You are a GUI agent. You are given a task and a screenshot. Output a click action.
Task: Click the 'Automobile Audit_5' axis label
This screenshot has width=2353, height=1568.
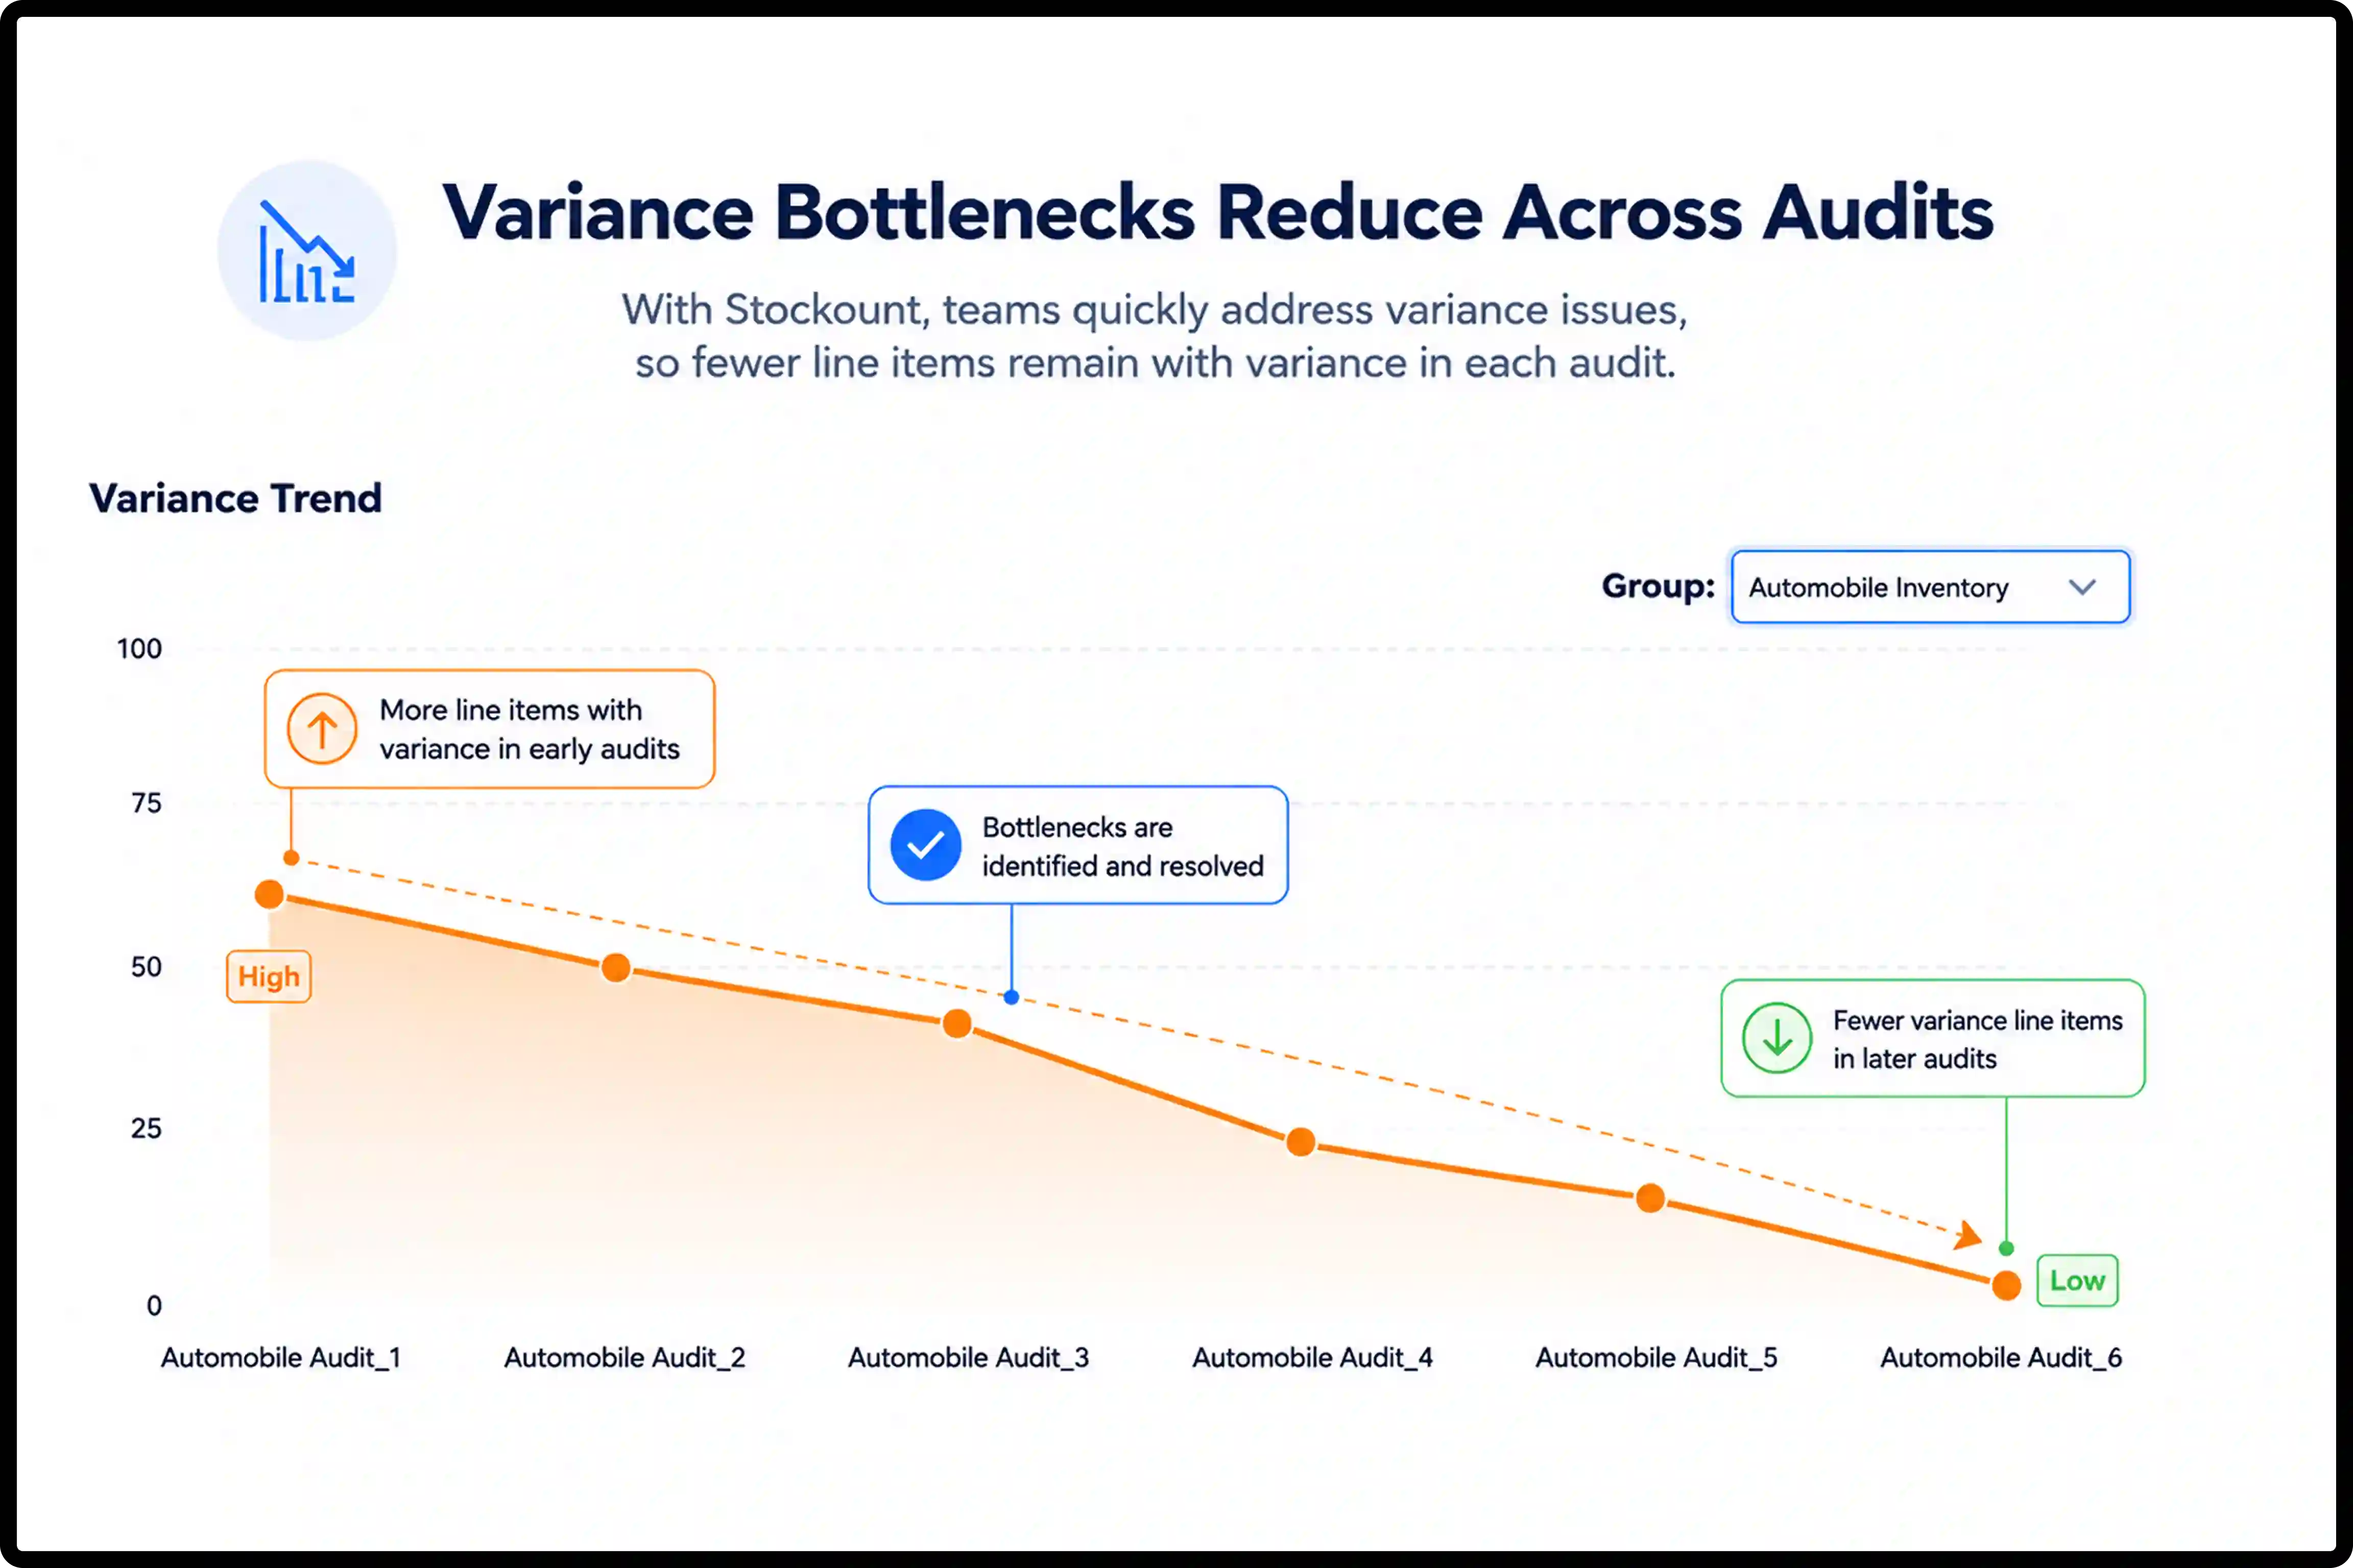[1656, 1357]
